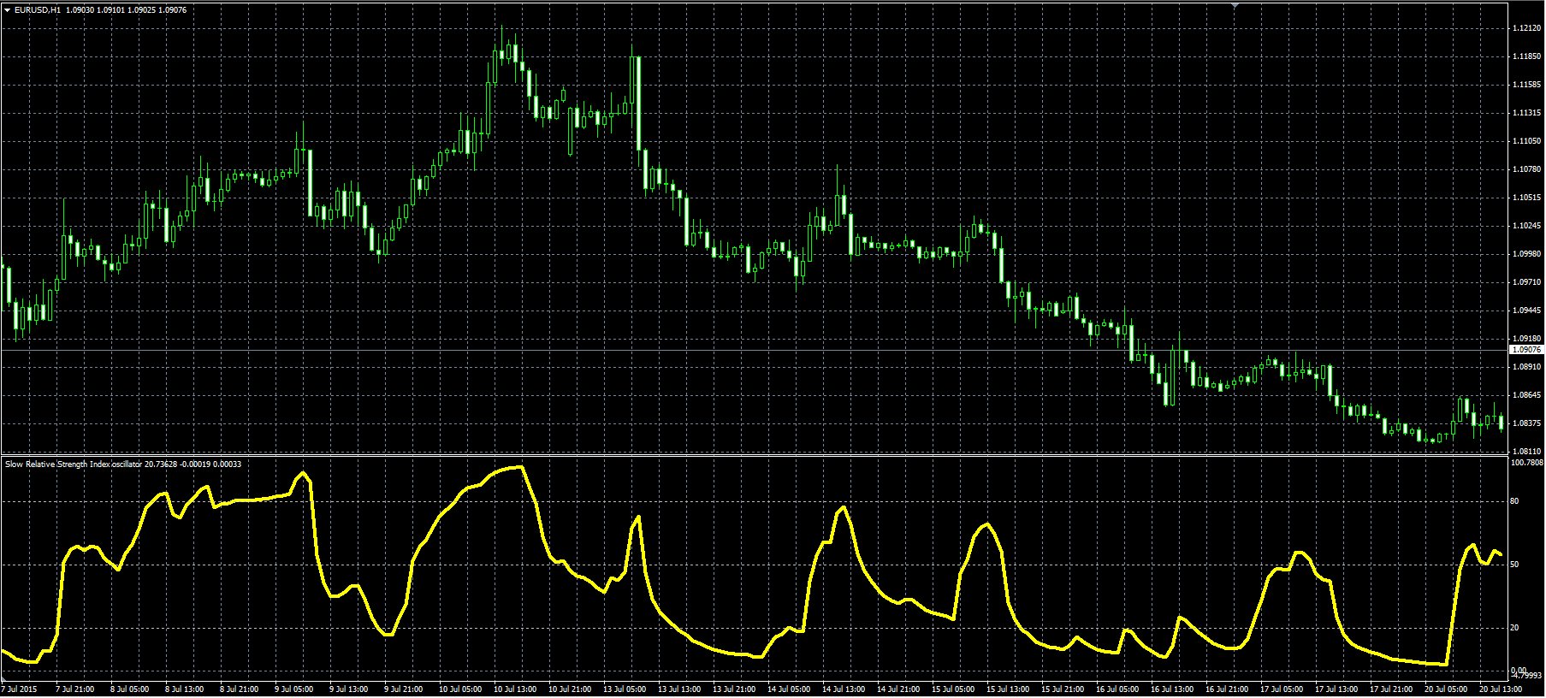Image resolution: width=1546 pixels, height=698 pixels.
Task: Click the 1.10515 price axis label
Action: pyautogui.click(x=1526, y=198)
